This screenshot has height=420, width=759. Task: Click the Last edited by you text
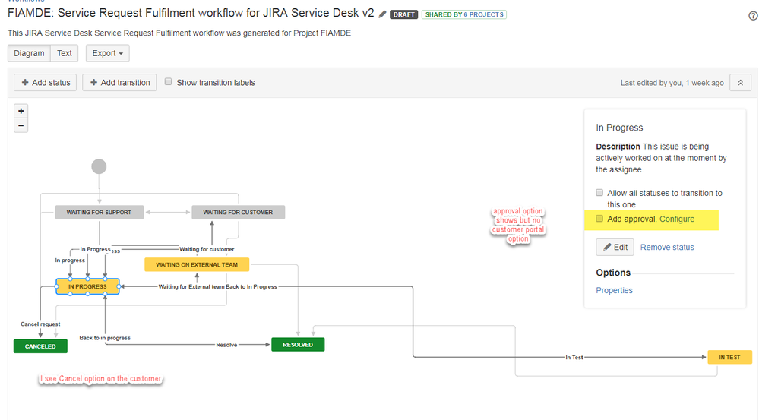(x=672, y=83)
